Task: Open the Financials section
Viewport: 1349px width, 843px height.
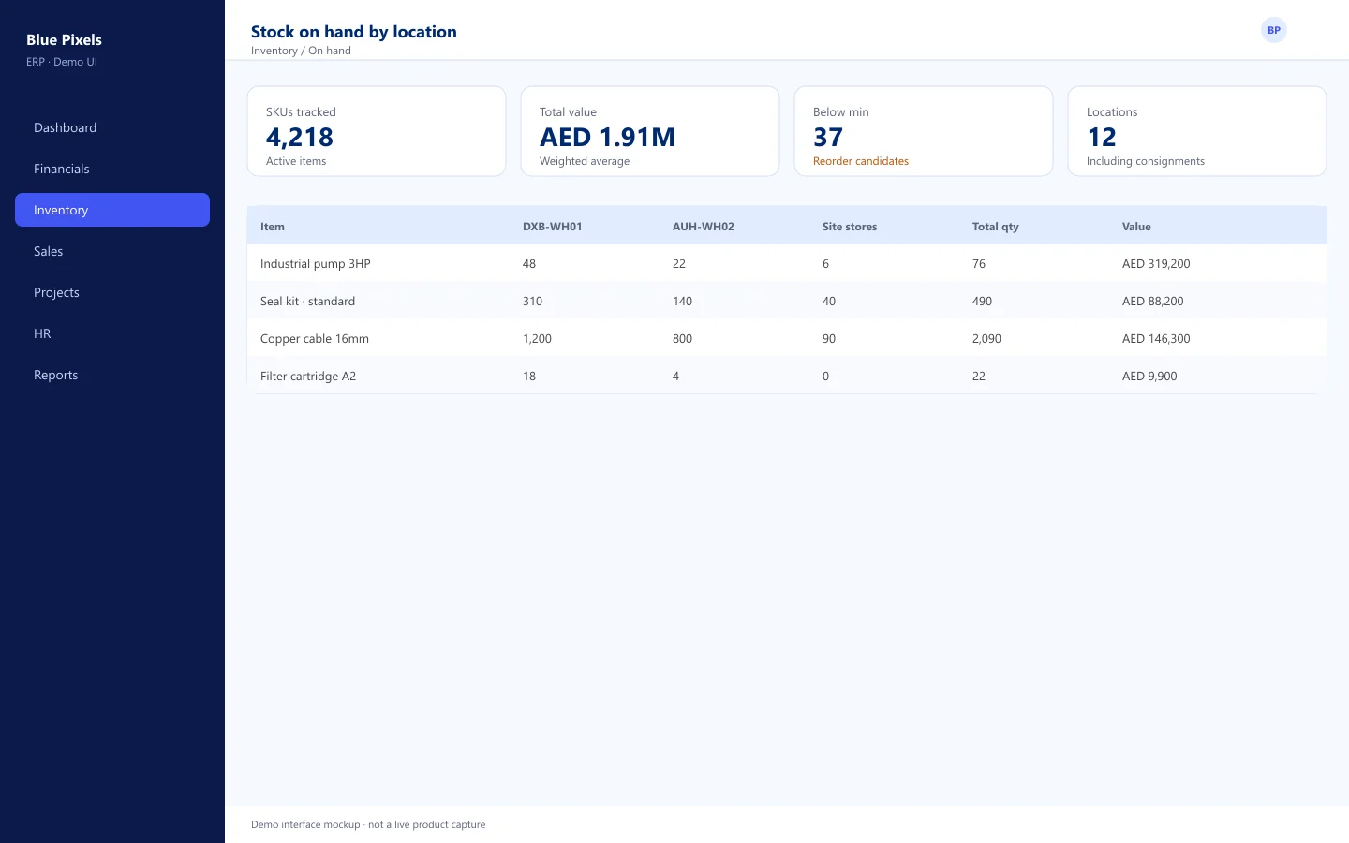Action: [112, 169]
